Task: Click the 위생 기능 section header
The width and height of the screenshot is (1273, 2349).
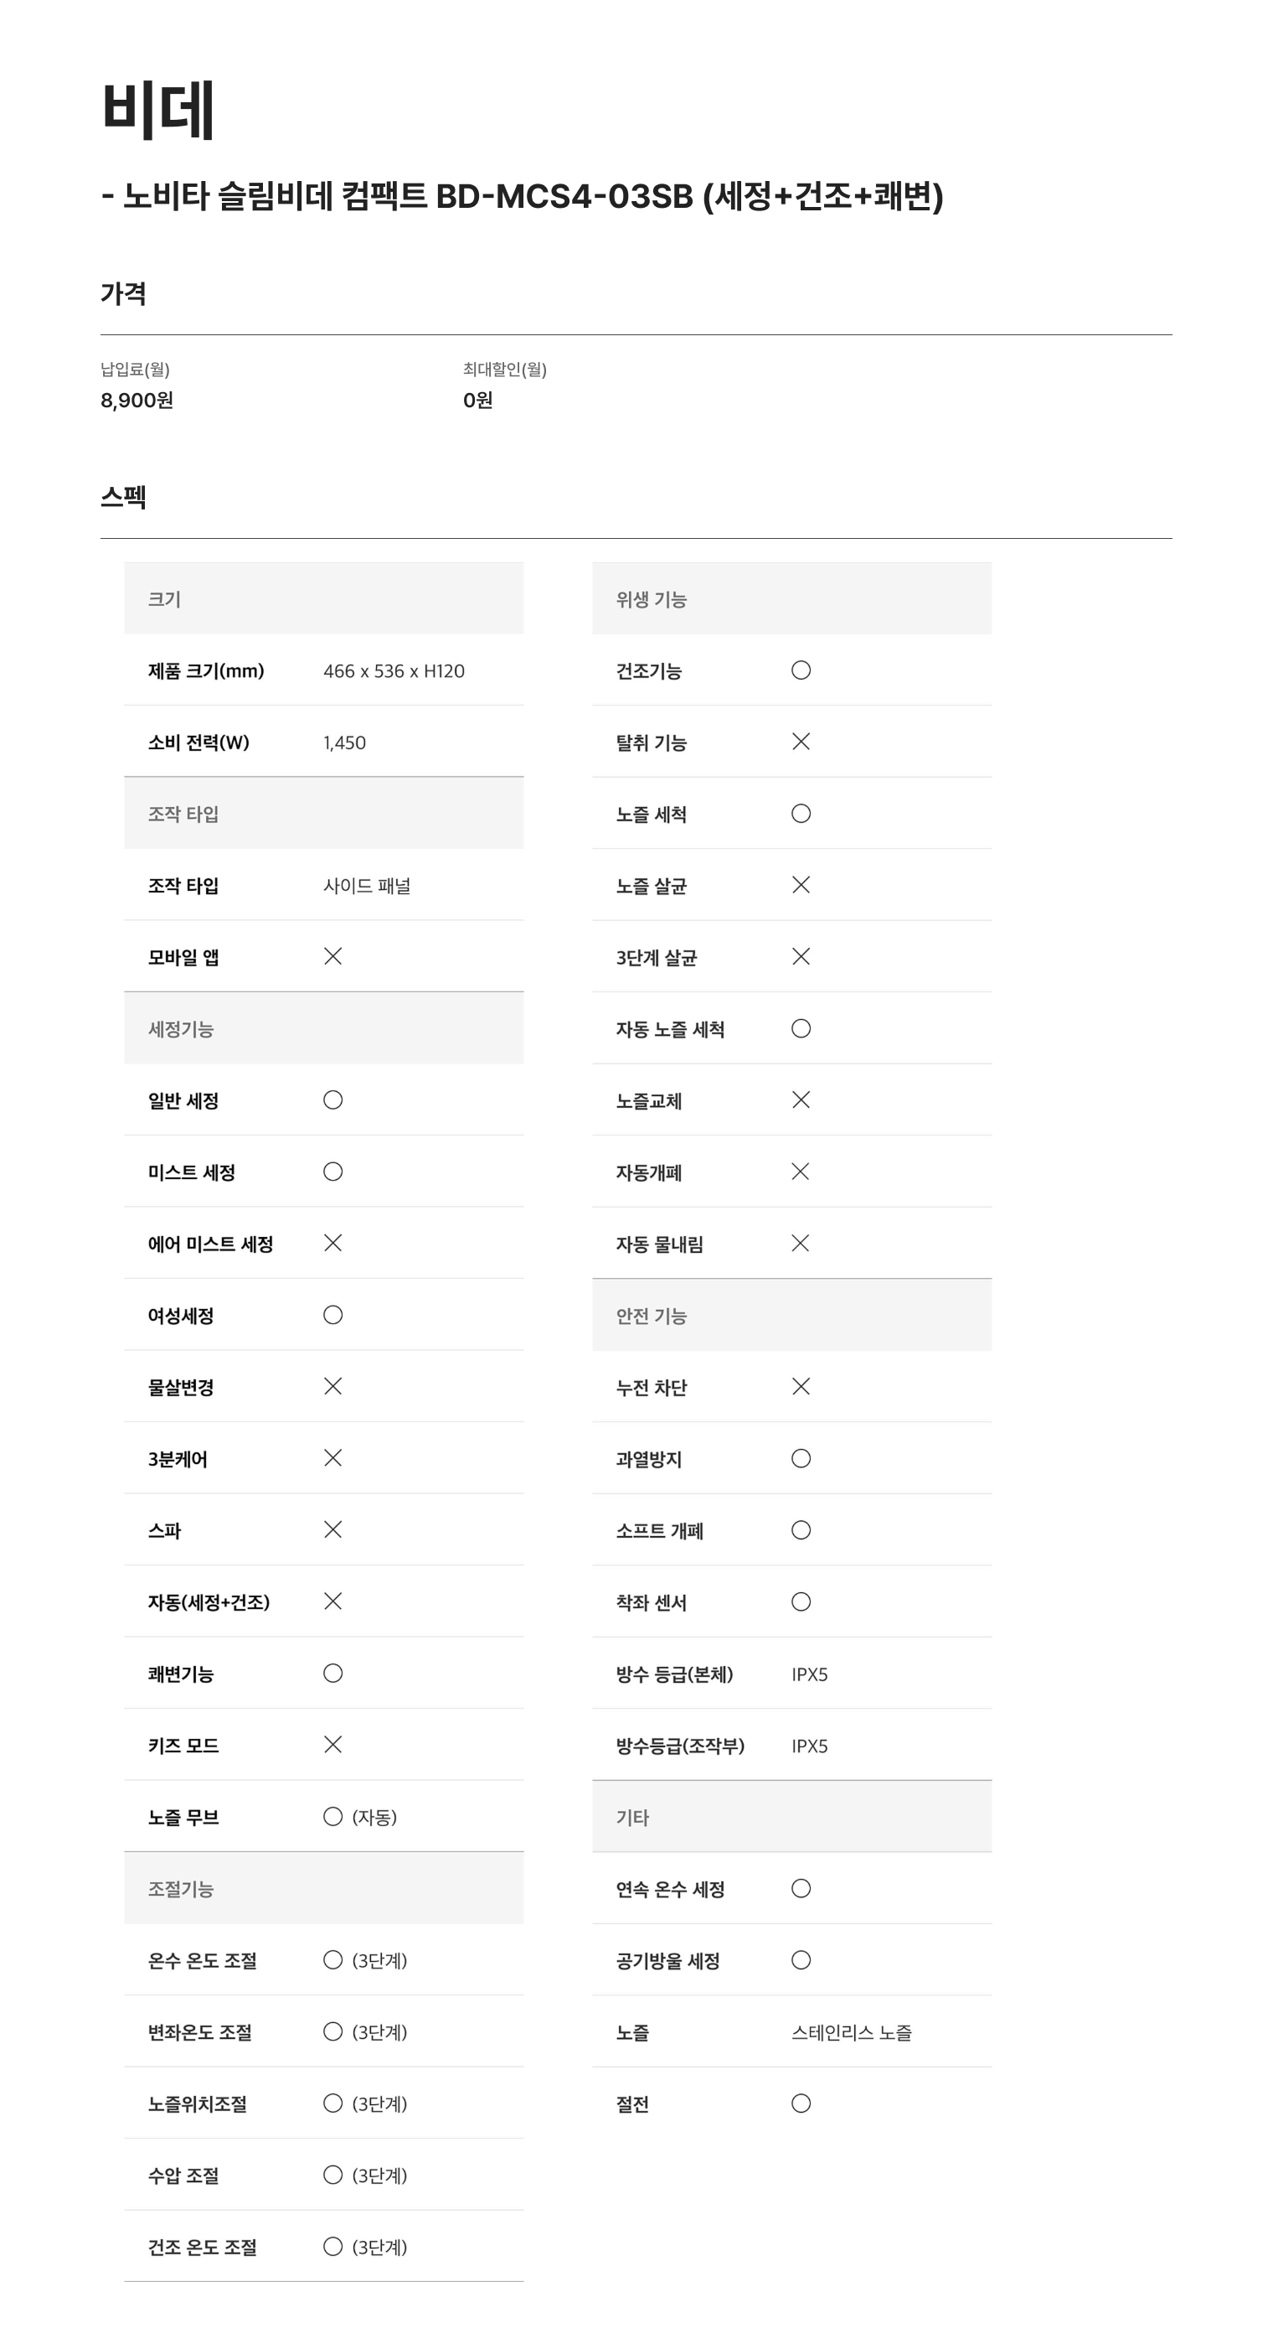Action: pos(651,599)
